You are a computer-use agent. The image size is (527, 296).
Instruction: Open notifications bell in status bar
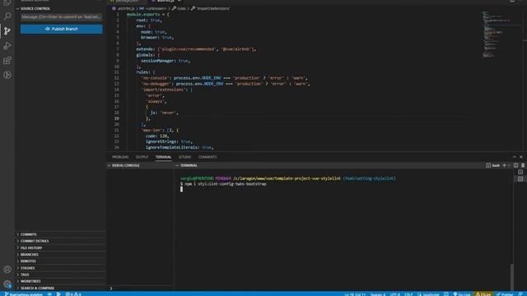click(521, 294)
